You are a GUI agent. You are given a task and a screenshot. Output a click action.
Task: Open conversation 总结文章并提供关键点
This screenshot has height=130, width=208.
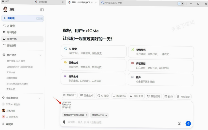(x=17, y=84)
